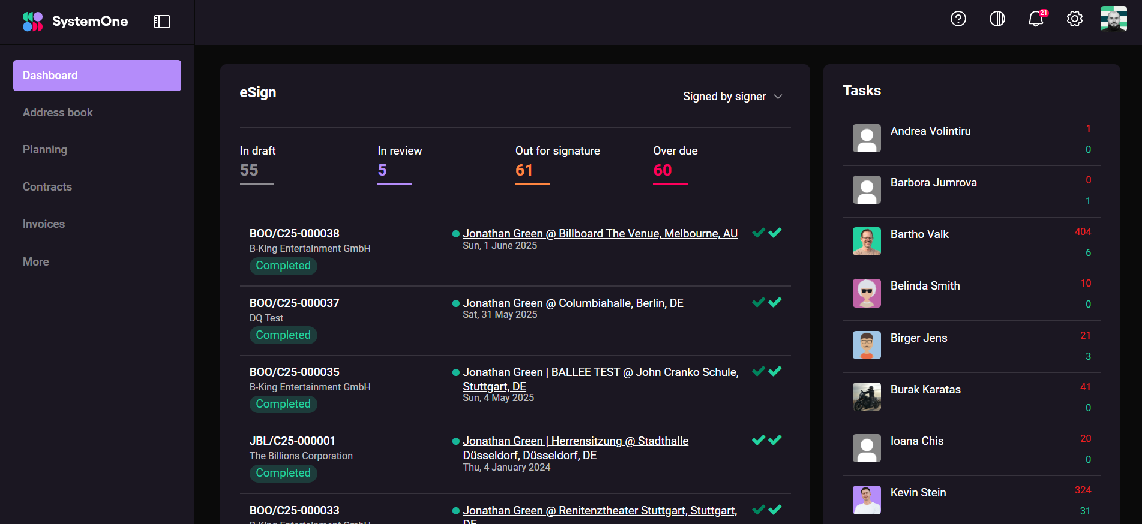Open Birger Jens task name
Image resolution: width=1142 pixels, height=524 pixels.
pyautogui.click(x=919, y=338)
